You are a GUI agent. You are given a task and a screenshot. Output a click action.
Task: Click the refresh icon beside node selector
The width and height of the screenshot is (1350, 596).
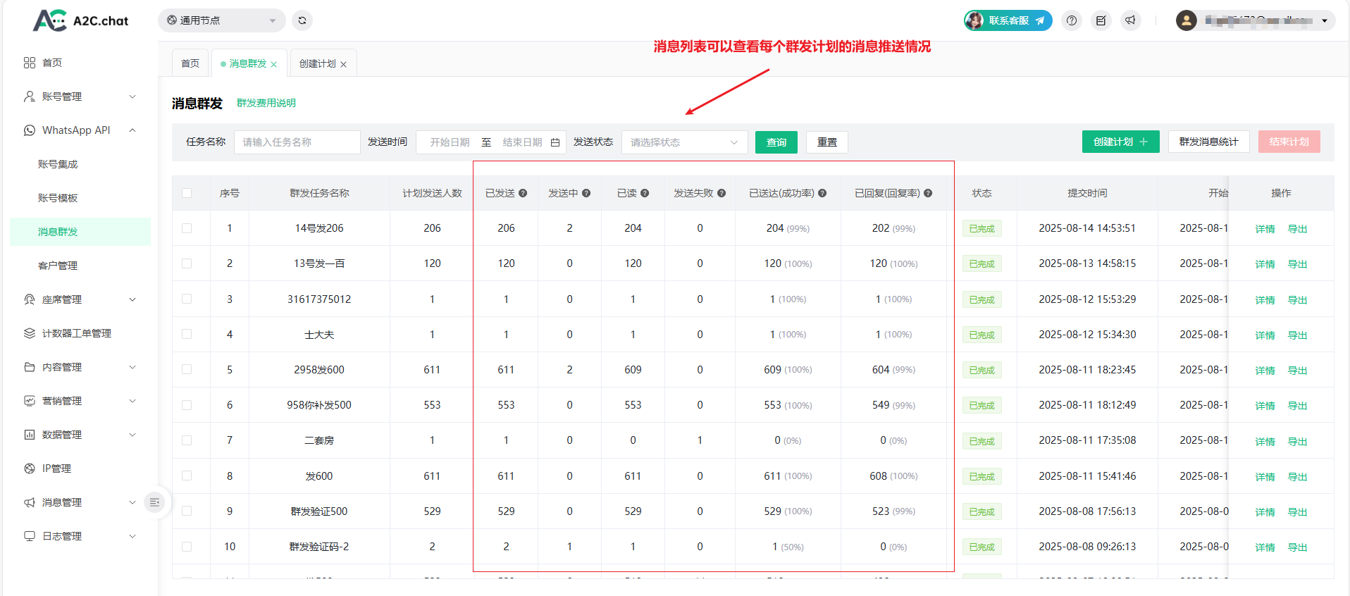pyautogui.click(x=302, y=20)
